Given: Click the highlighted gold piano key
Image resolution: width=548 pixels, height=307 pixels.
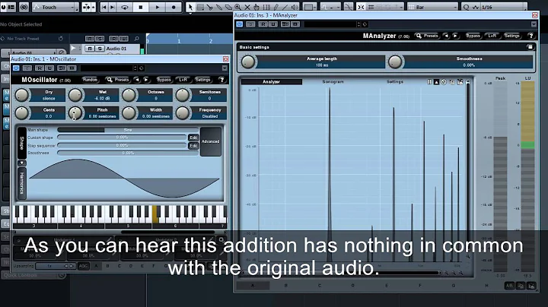Looking at the screenshot, I should [155, 214].
